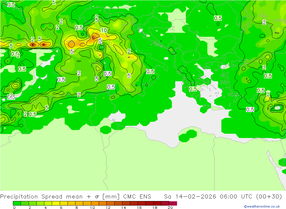
Task: Click the "[mm]" unit label
Action: click(111, 197)
